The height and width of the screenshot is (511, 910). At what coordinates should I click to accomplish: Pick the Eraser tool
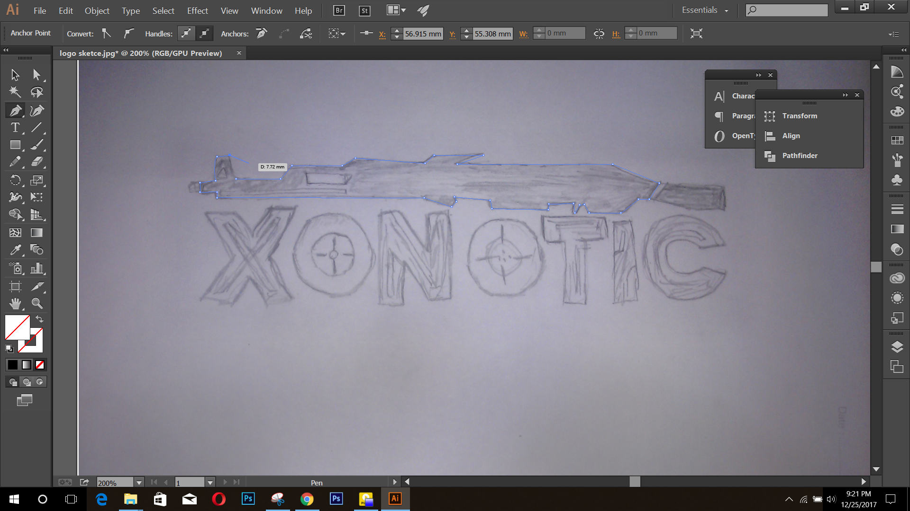[x=36, y=162]
